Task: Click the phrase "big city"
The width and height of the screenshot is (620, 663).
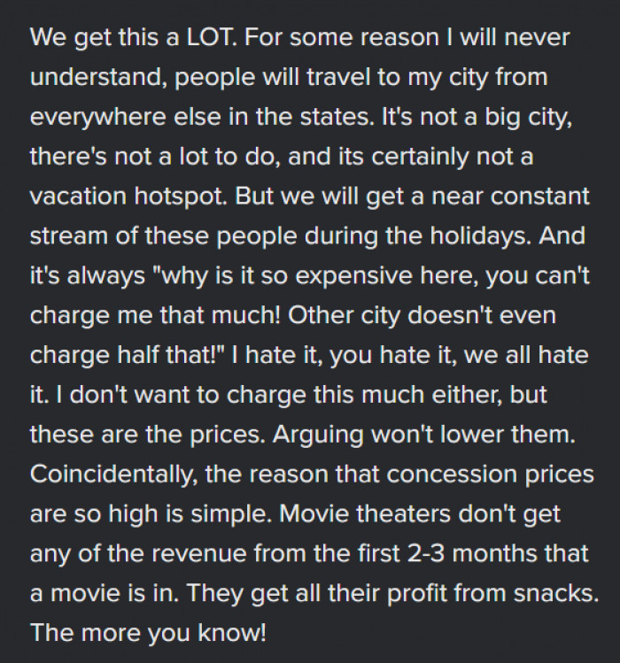Action: coord(527,117)
